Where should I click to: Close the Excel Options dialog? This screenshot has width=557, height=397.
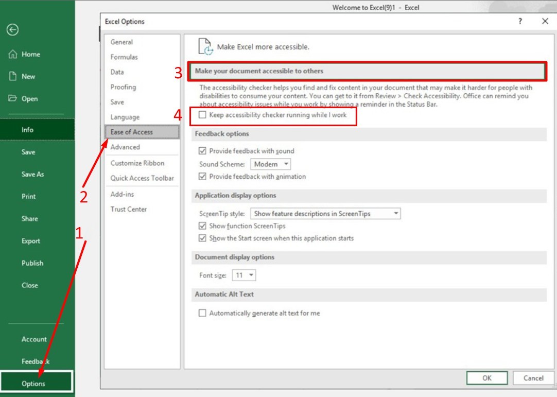(x=545, y=21)
